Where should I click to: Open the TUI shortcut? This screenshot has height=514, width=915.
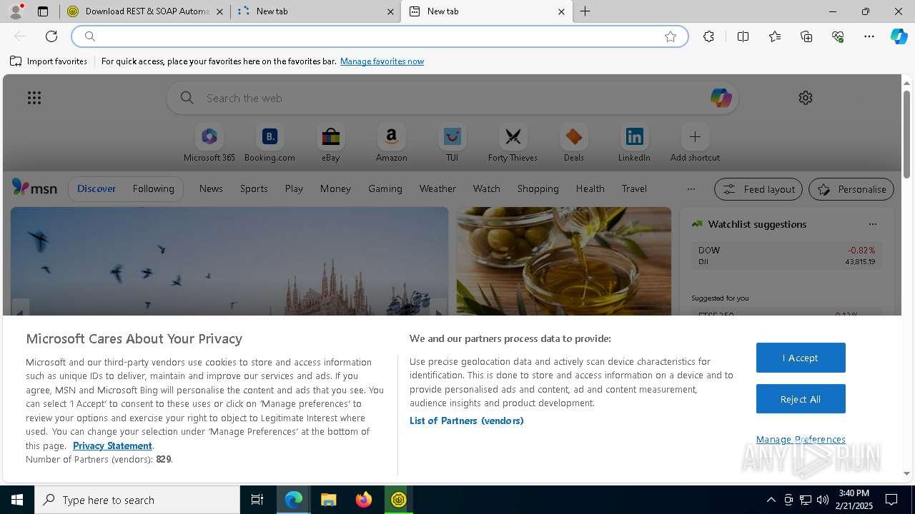452,143
